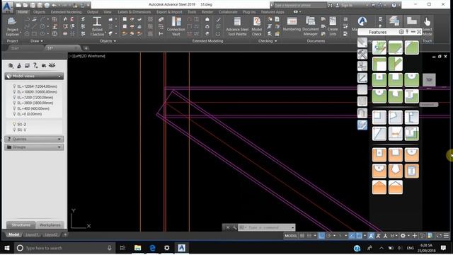Image resolution: width=453 pixels, height=255 pixels.
Task: Toggle the grid display in status bar
Action: 302,236
